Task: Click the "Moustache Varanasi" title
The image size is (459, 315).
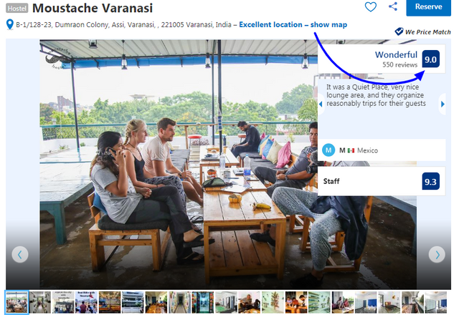Action: coord(93,8)
